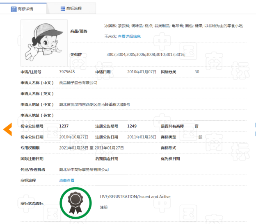Image resolution: width=256 pixels, height=224 pixels.
Task: Click the applicant address in 武汉市东西湖区
Action: coord(95,104)
